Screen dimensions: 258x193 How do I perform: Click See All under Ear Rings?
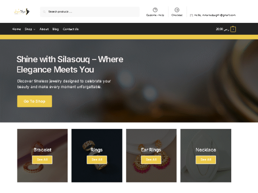pos(151,159)
